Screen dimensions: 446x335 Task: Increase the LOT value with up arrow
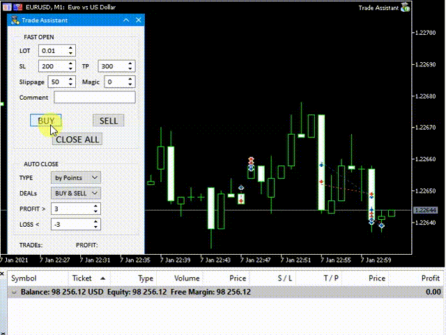71,48
